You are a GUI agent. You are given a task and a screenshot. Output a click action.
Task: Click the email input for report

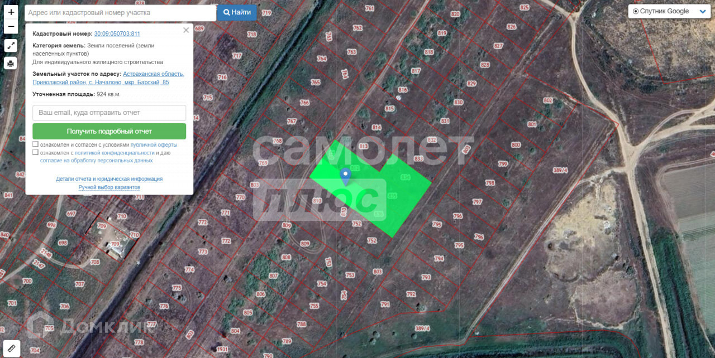click(x=109, y=113)
